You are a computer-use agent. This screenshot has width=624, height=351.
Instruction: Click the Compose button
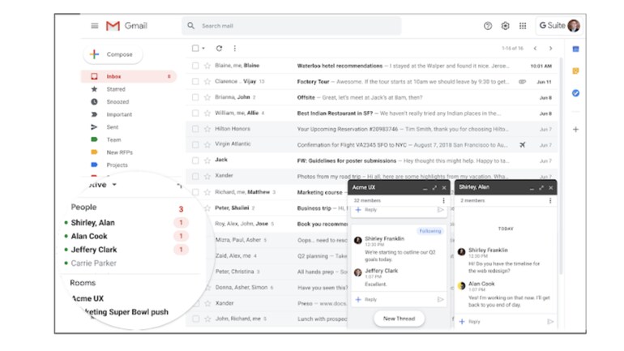pos(113,54)
